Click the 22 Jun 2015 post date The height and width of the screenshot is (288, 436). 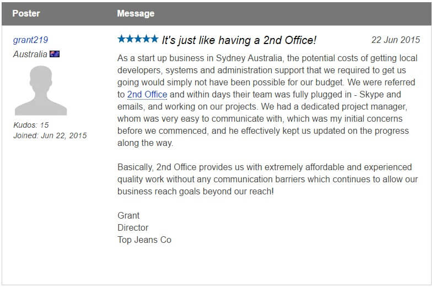tap(395, 40)
